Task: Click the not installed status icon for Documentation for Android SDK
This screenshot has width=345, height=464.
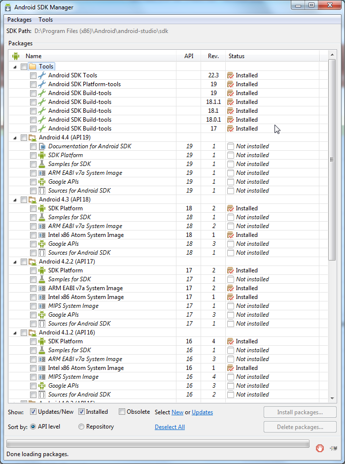Action: tap(230, 146)
